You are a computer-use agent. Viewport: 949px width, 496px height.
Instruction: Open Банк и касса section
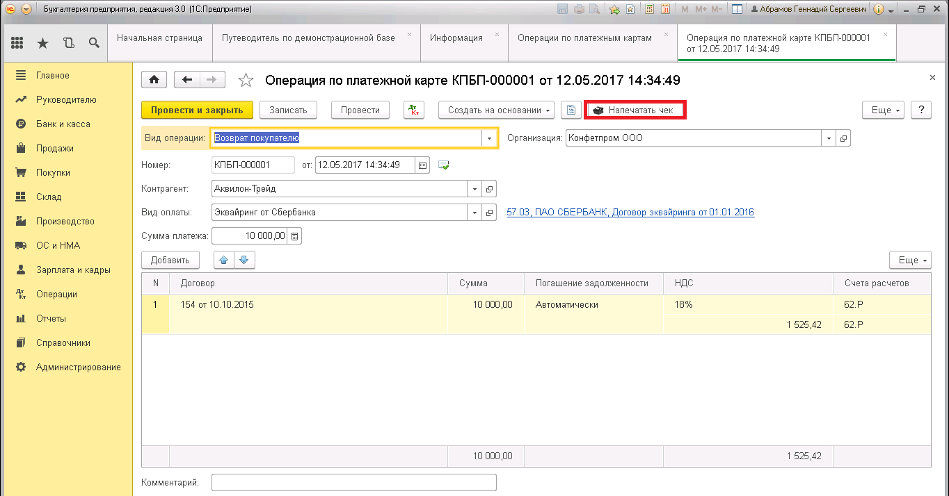pyautogui.click(x=63, y=124)
